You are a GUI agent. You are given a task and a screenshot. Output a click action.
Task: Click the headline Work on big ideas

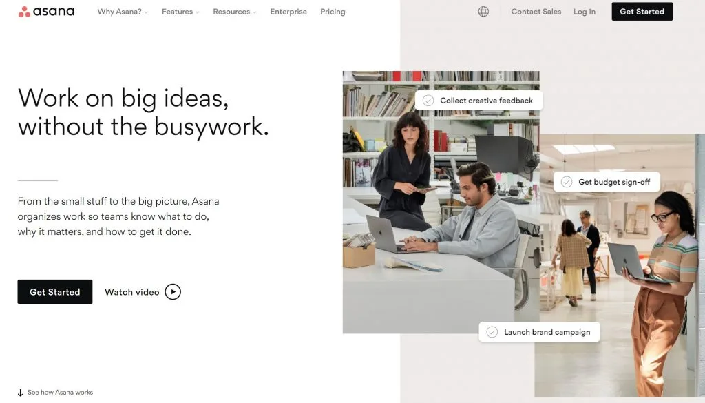pyautogui.click(x=143, y=112)
